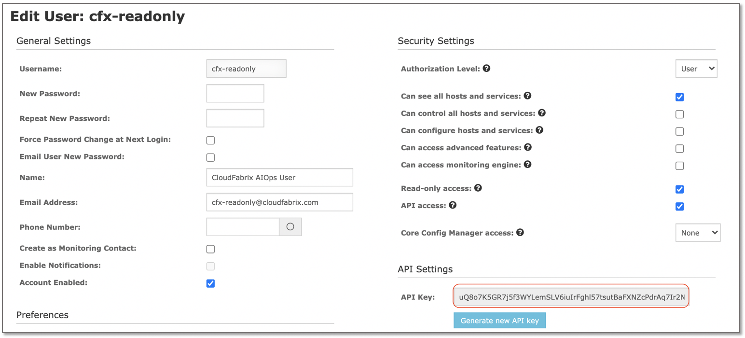Image resolution: width=745 pixels, height=338 pixels.
Task: Click help icon beside Read-only access
Action: point(478,188)
